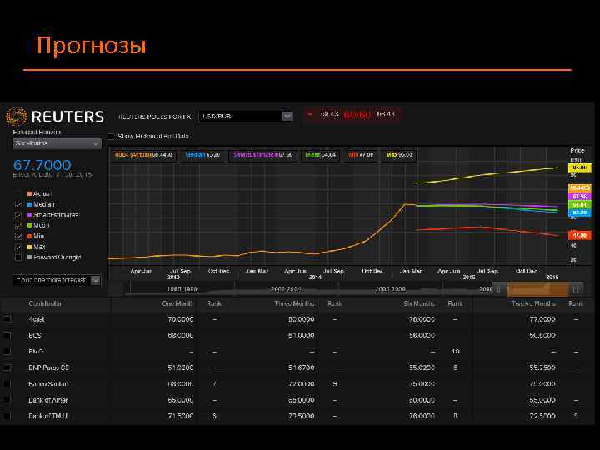Select the BNP Paribas row checkbox
600x450 pixels.
coord(7,367)
